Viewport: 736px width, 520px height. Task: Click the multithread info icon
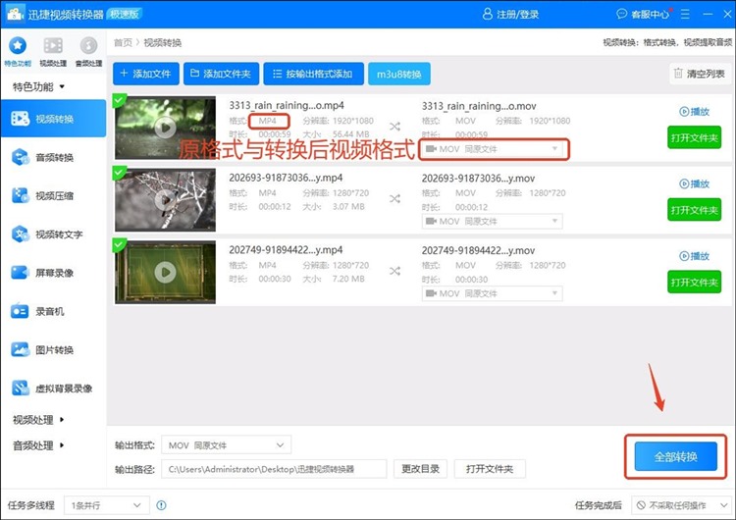point(161,505)
